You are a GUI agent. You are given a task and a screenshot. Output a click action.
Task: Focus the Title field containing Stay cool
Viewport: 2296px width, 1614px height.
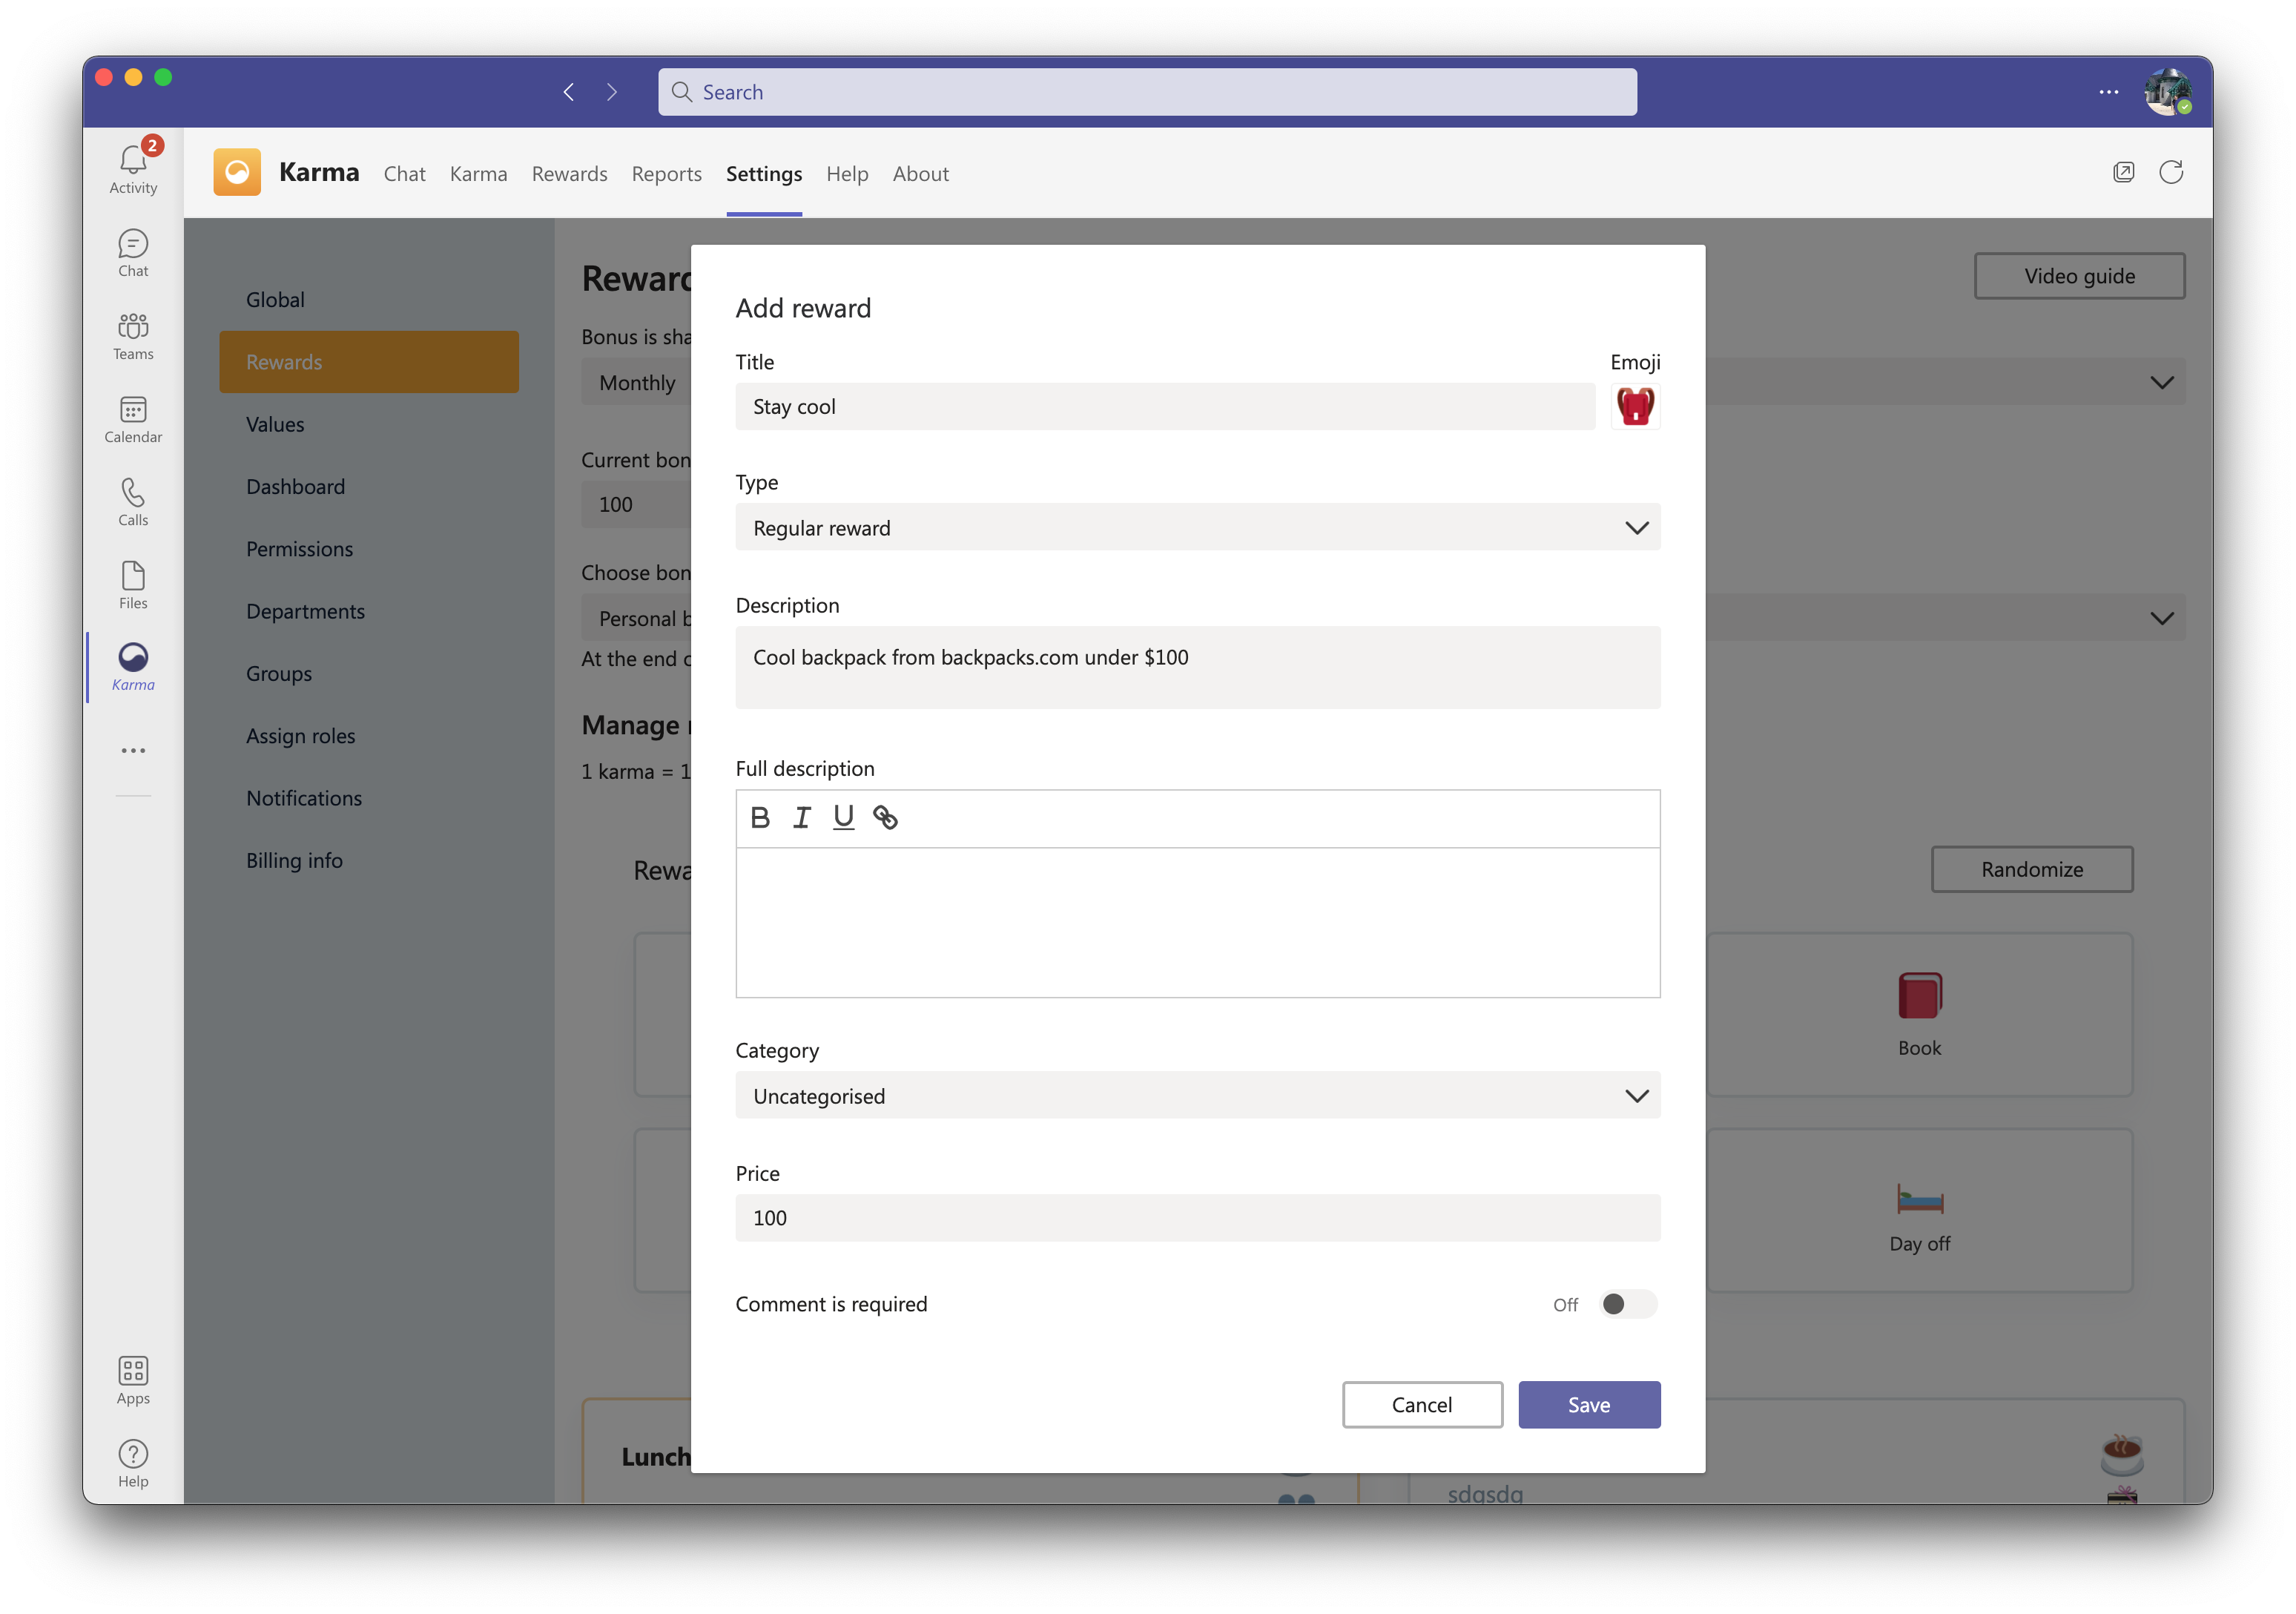[x=1164, y=407]
